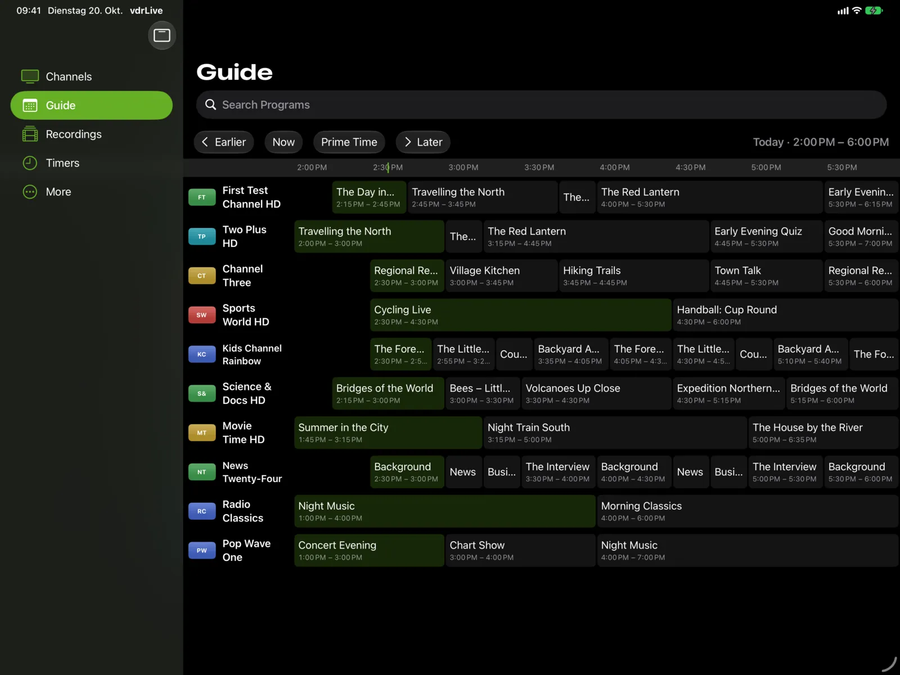Open Early Evening Quiz 4:45 PM program
The image size is (900, 675).
[767, 237]
